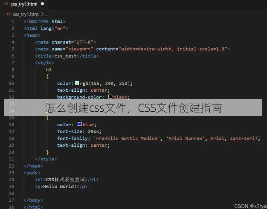Click the background-color property
The width and height of the screenshot is (267, 209).
(79, 97)
